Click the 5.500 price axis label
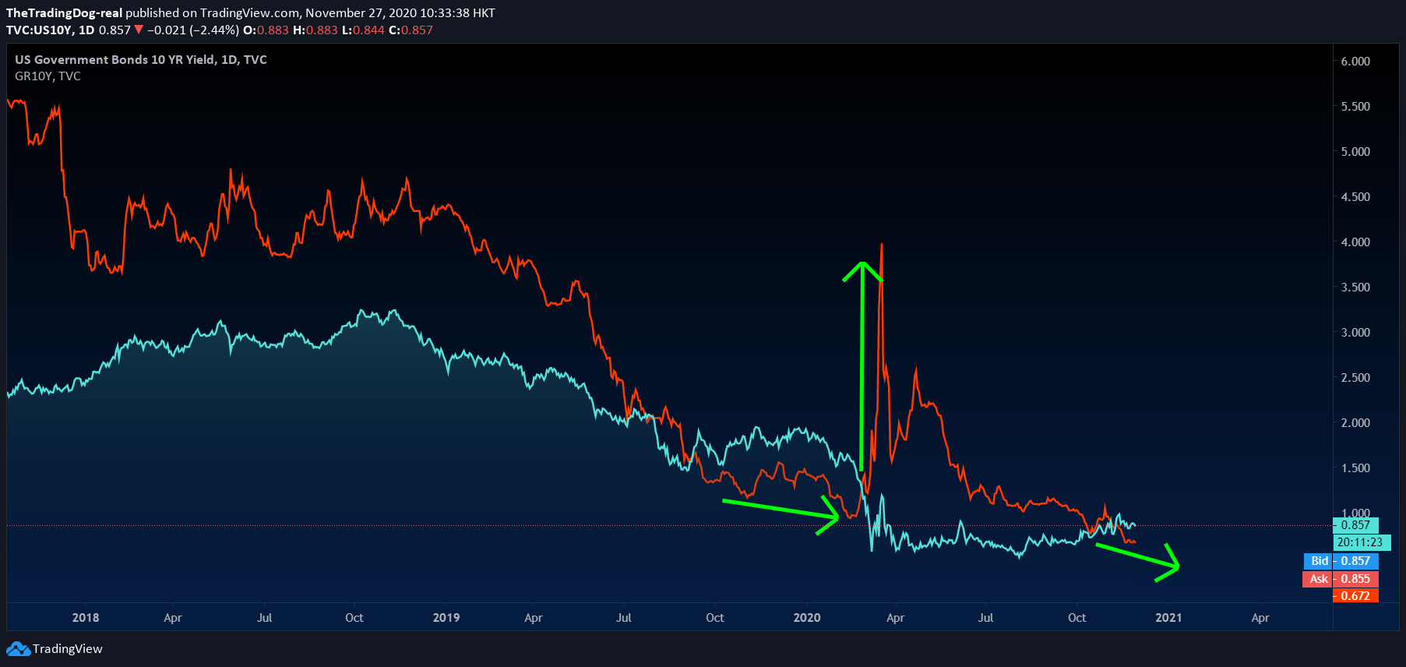 (x=1355, y=106)
